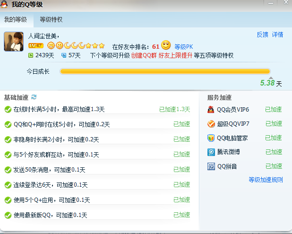Click the level icons row of suns, moons, stars
This screenshot has width=292, height=234.
tap(76, 45)
